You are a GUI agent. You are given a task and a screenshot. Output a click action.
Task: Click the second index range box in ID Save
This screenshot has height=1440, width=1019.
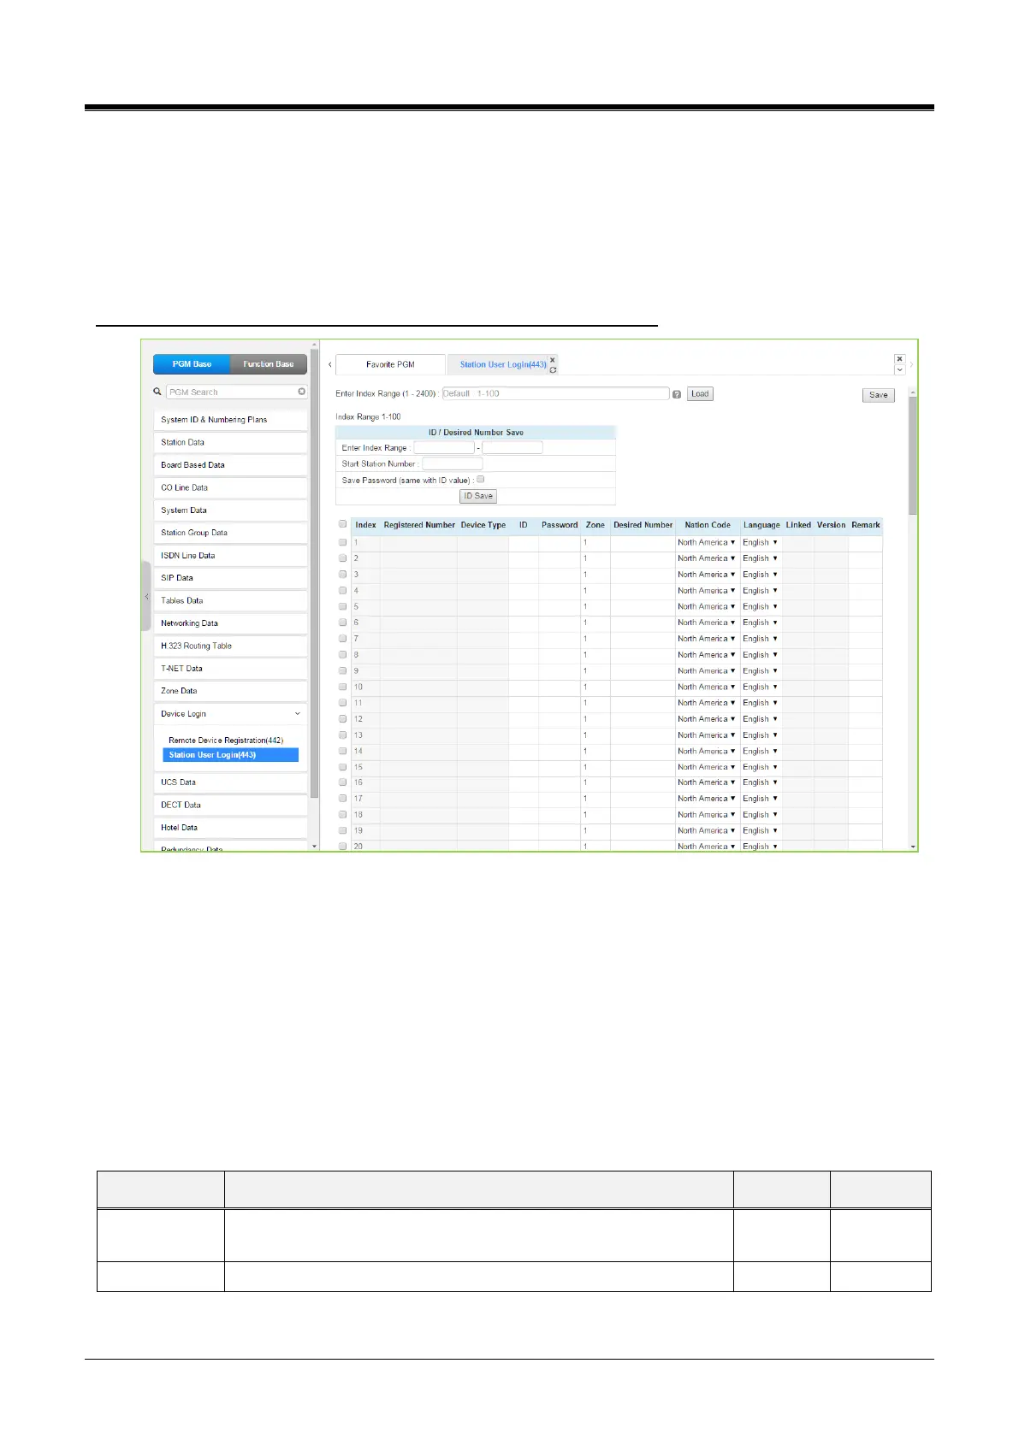tap(512, 447)
